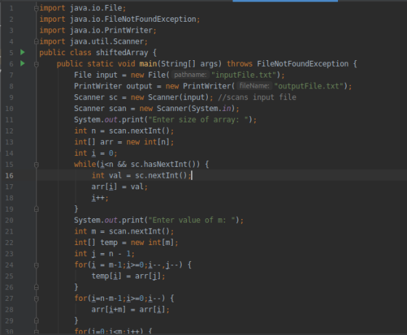Viewport: 407px width, 335px height.
Task: Click FileNotFoundException in throws clause
Action: 302,64
